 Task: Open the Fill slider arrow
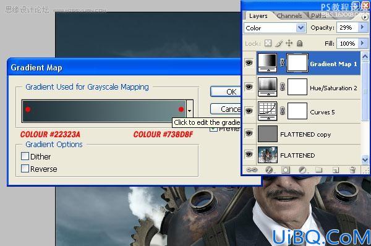[x=362, y=43]
